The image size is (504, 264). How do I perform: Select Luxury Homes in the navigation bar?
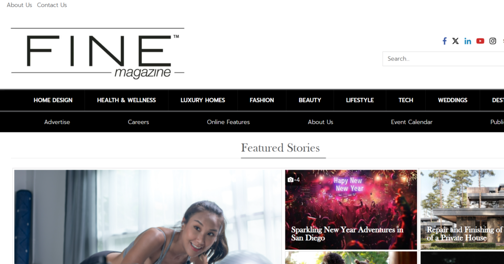pyautogui.click(x=203, y=100)
